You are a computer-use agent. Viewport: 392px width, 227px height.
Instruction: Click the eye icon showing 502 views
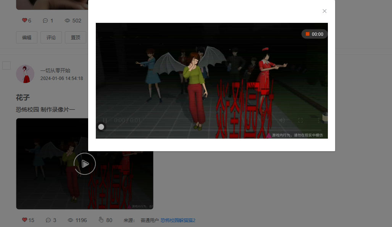(x=68, y=21)
